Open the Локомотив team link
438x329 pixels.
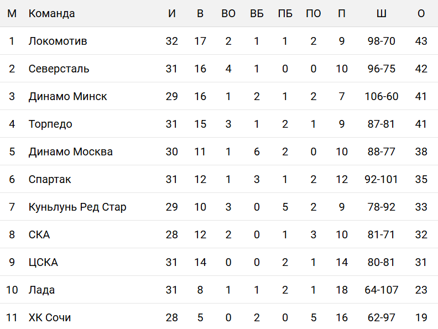tap(58, 41)
